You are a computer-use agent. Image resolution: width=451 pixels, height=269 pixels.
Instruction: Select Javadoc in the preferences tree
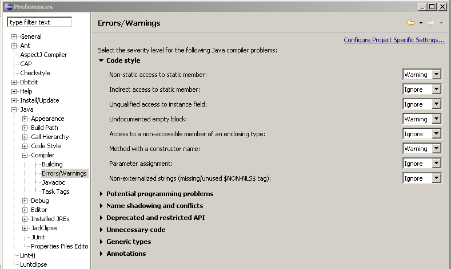pyautogui.click(x=53, y=182)
